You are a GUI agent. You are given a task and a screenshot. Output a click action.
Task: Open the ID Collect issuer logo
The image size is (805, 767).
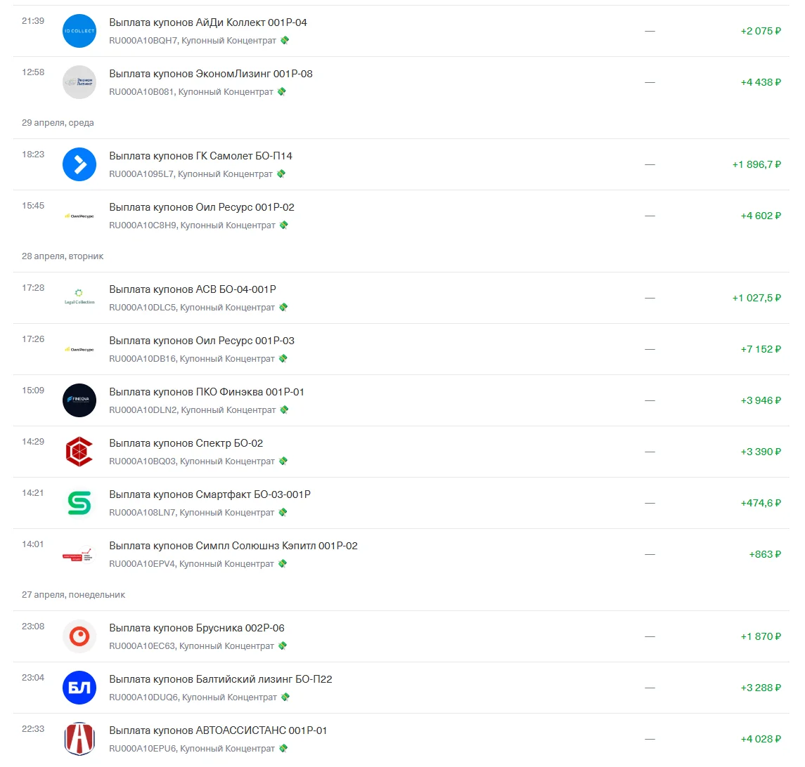[x=79, y=31]
